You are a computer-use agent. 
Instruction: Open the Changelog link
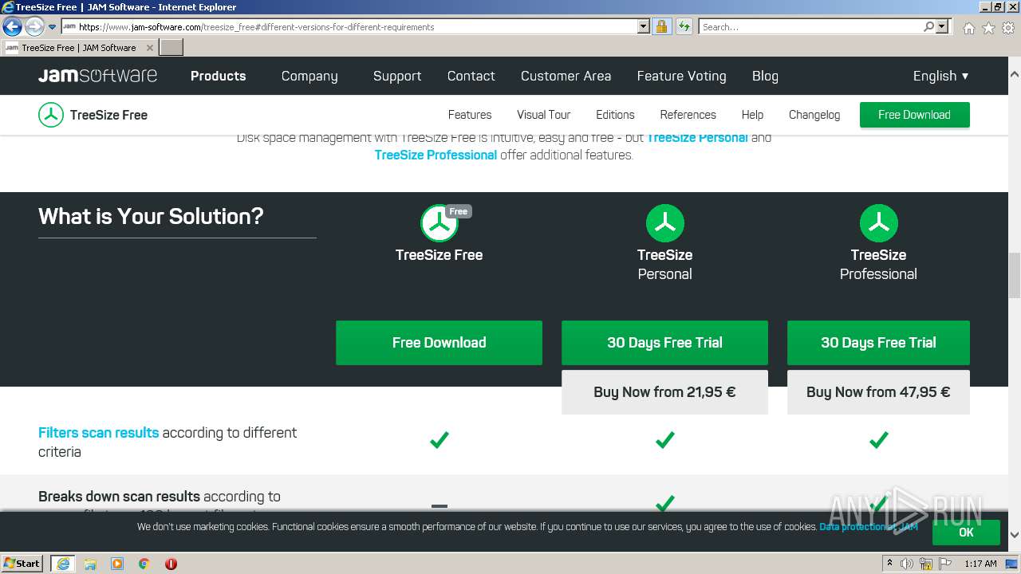click(814, 115)
